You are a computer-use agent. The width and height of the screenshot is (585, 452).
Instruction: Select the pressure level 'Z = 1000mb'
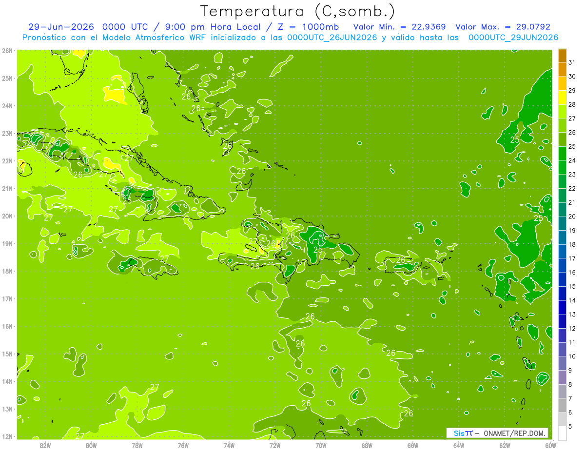click(308, 27)
